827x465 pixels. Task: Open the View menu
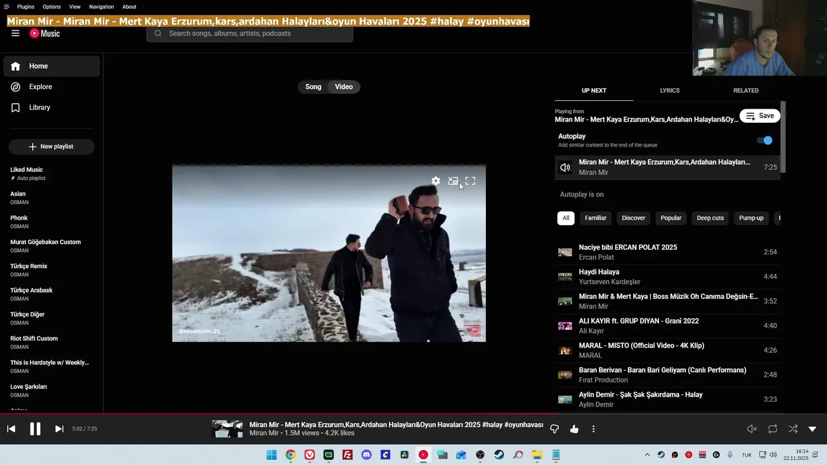click(x=75, y=6)
